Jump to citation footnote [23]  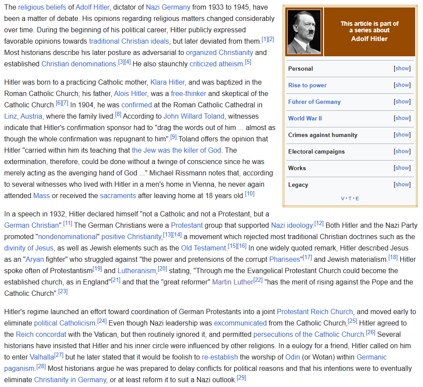(63, 291)
